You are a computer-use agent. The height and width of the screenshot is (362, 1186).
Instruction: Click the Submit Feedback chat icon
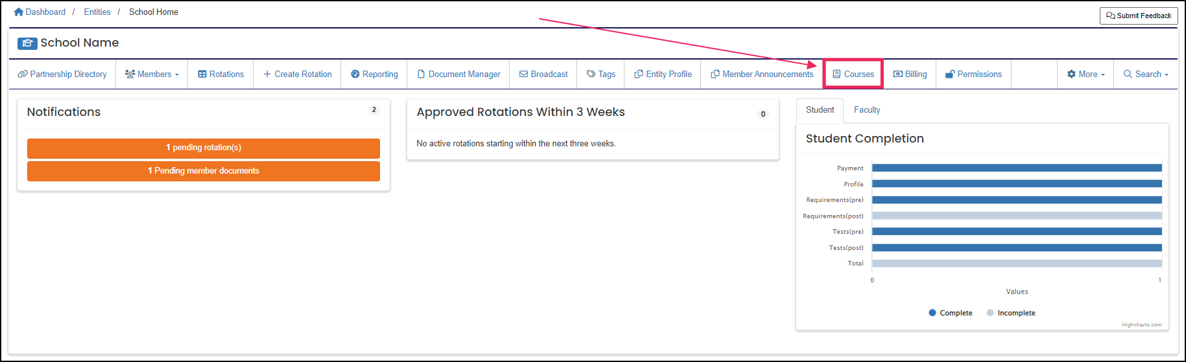click(1111, 16)
